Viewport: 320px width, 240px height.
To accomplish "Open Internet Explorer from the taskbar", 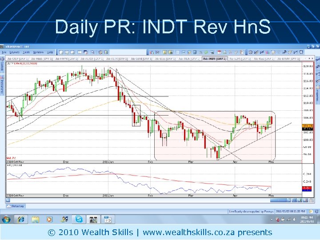I will 20,220.
